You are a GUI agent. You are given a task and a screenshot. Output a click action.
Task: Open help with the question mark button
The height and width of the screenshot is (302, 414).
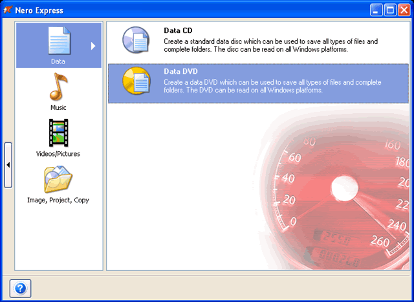20,288
